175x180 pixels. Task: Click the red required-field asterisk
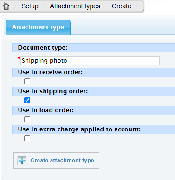tap(19, 58)
